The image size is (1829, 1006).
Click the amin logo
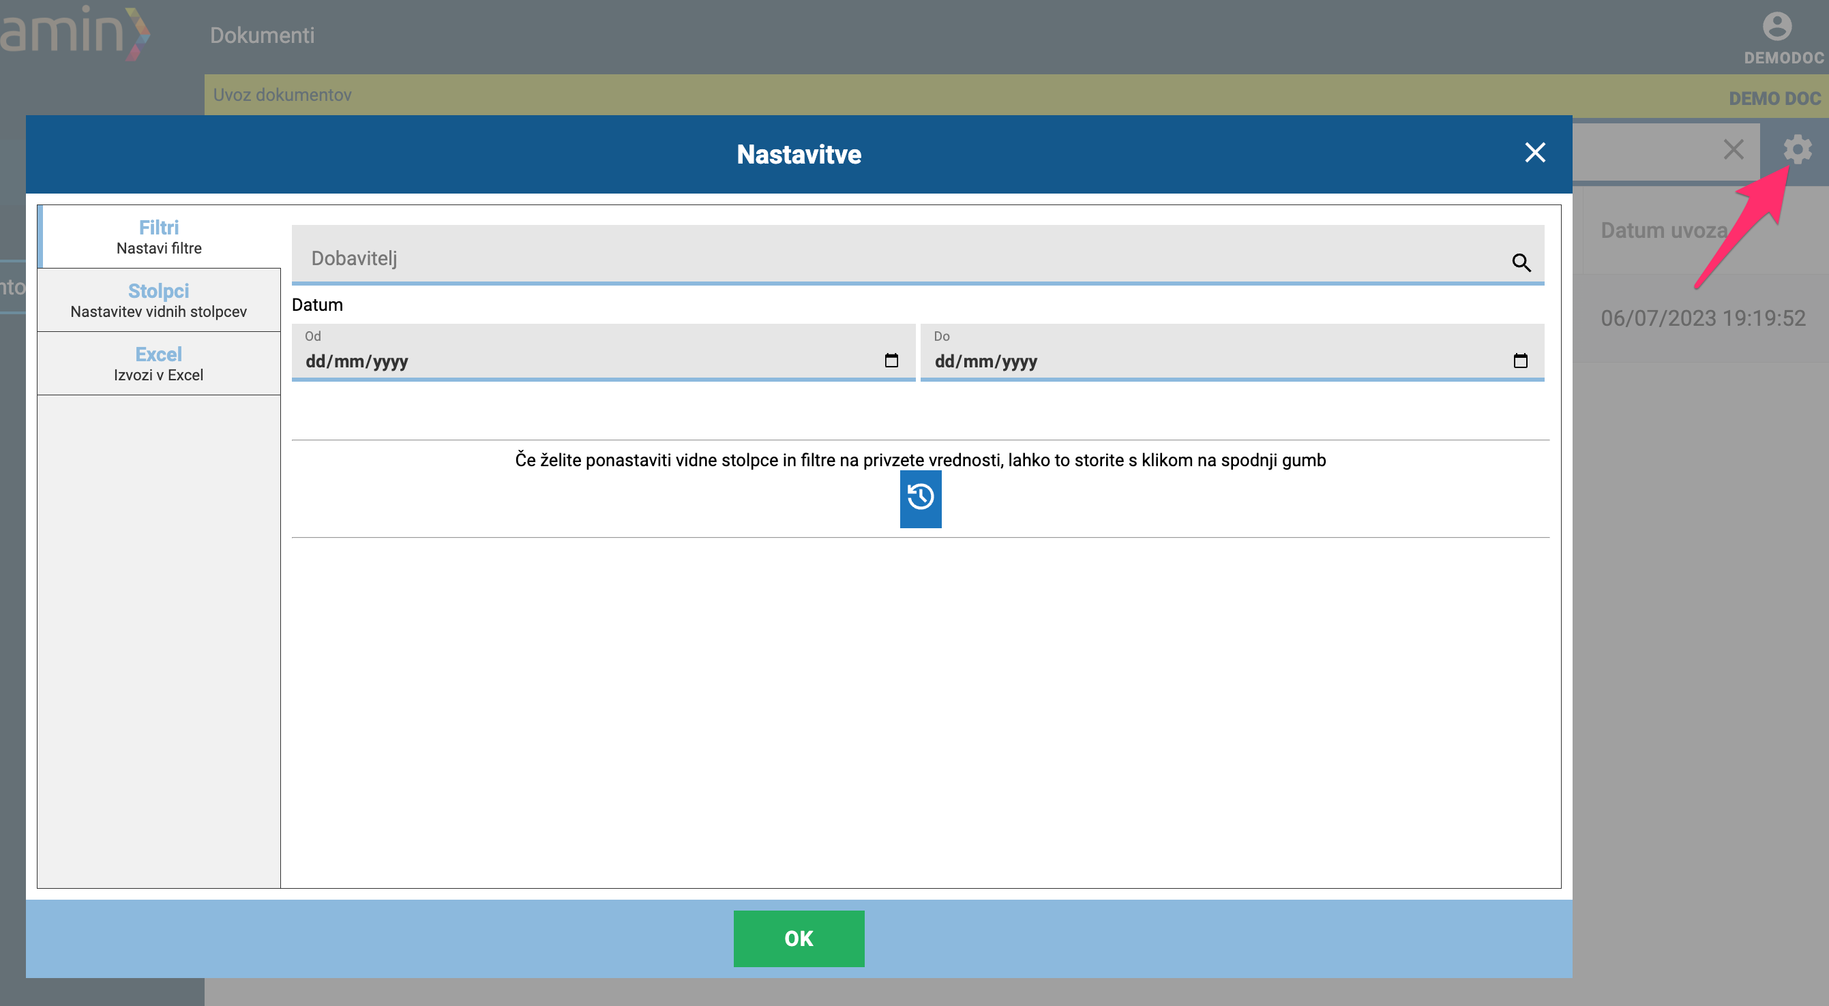click(x=74, y=32)
